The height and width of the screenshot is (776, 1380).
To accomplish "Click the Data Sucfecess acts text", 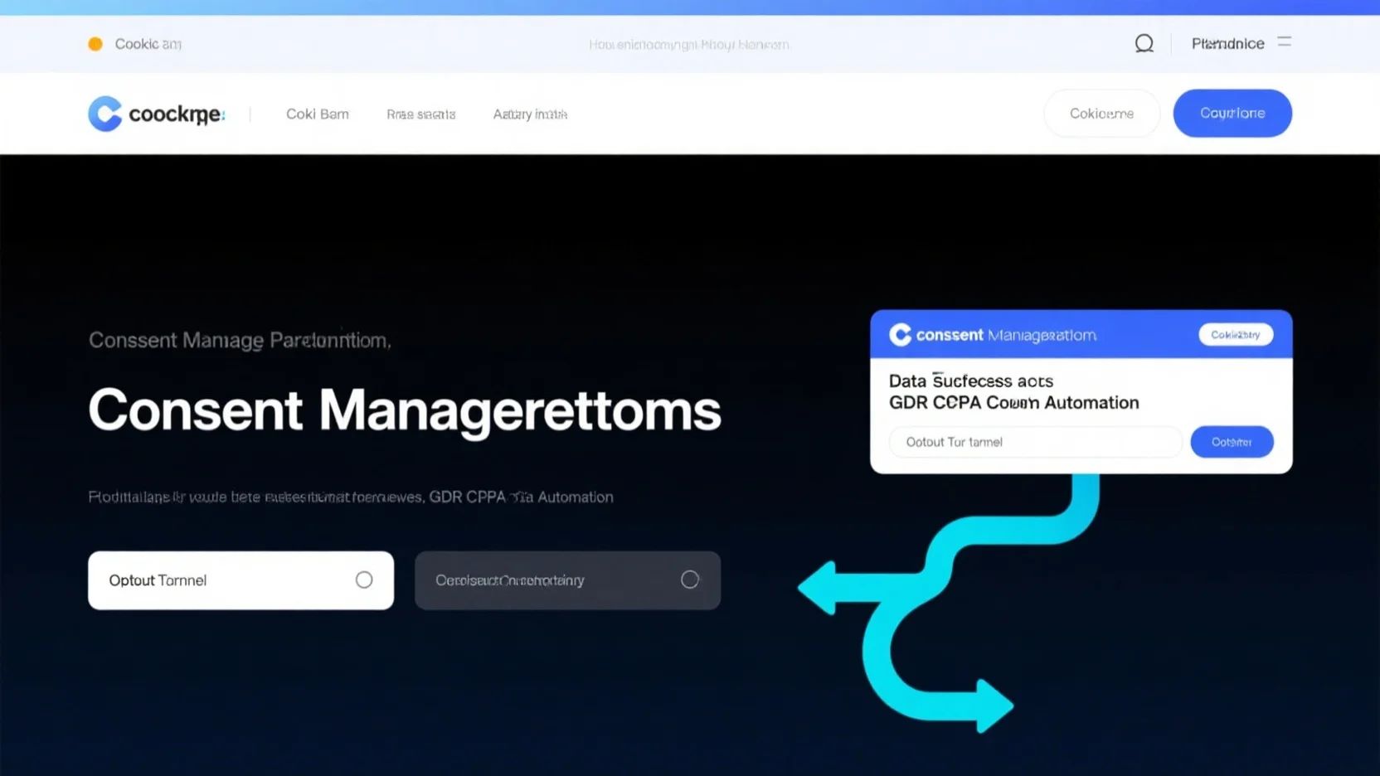I will click(970, 381).
